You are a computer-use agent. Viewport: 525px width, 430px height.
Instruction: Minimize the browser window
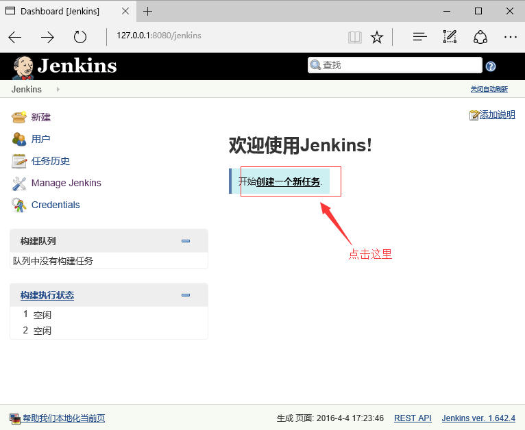(x=447, y=12)
